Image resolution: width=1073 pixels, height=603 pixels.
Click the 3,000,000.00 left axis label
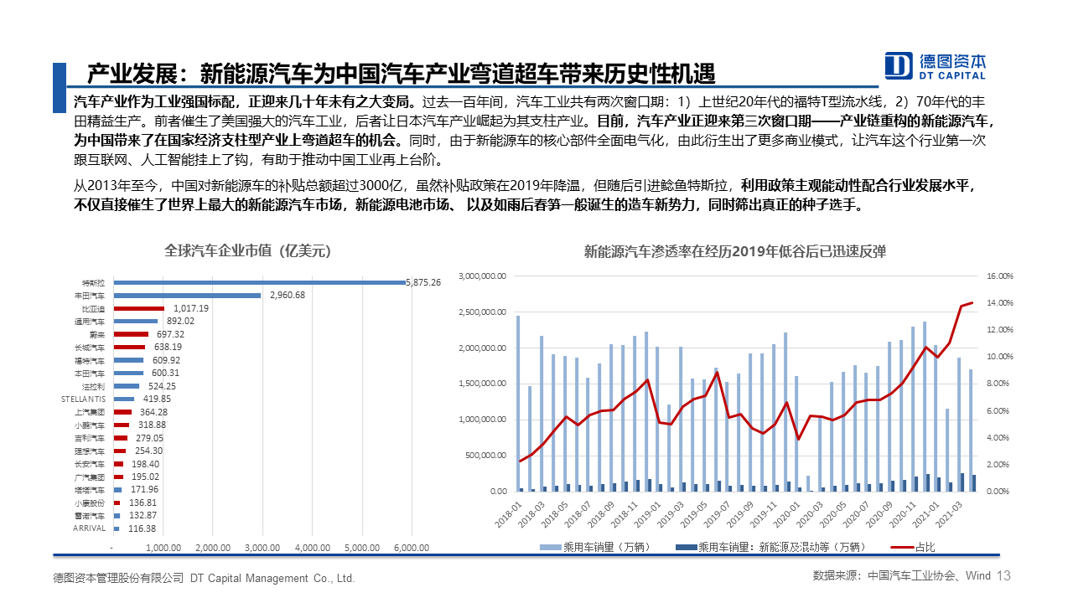click(481, 276)
